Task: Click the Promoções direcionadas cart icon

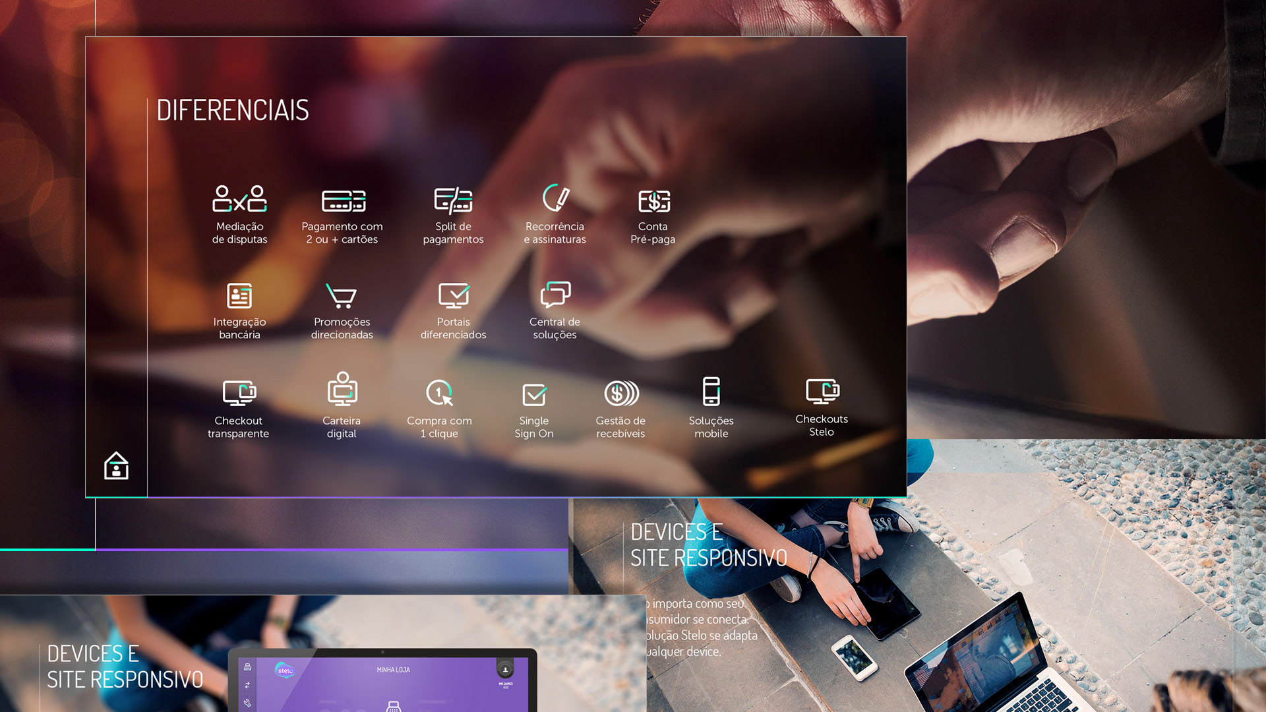Action: [x=342, y=296]
